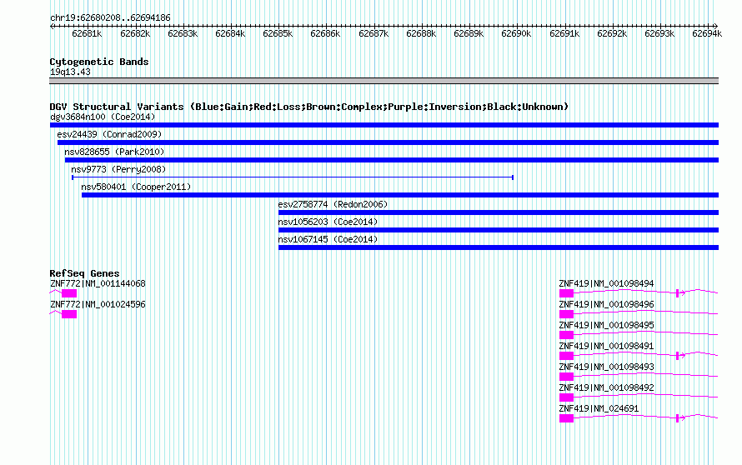Click the ZNF419|NM_001098492 exon box

pos(566,397)
